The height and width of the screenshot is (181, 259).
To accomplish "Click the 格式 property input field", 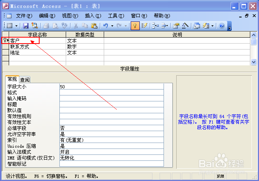I will (x=112, y=93).
